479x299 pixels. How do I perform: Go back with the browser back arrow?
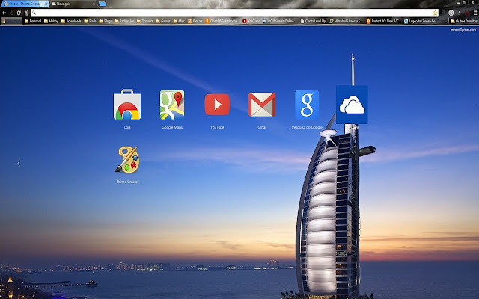point(4,13)
